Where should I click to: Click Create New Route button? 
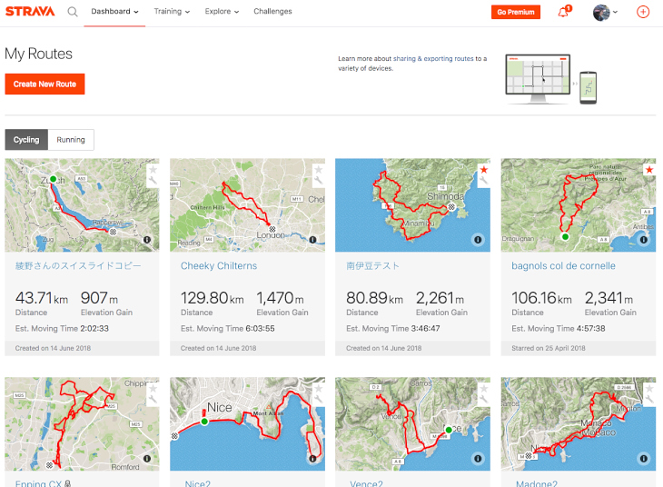coord(45,84)
